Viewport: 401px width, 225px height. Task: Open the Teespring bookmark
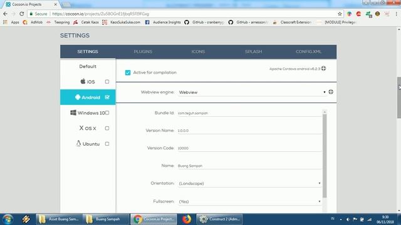[x=58, y=22]
